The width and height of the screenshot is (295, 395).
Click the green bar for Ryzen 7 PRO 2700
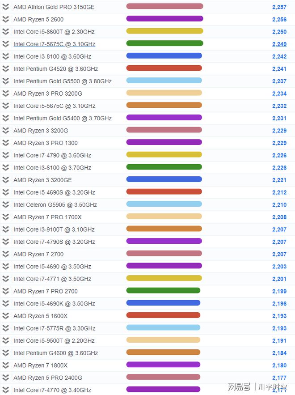coord(163,291)
